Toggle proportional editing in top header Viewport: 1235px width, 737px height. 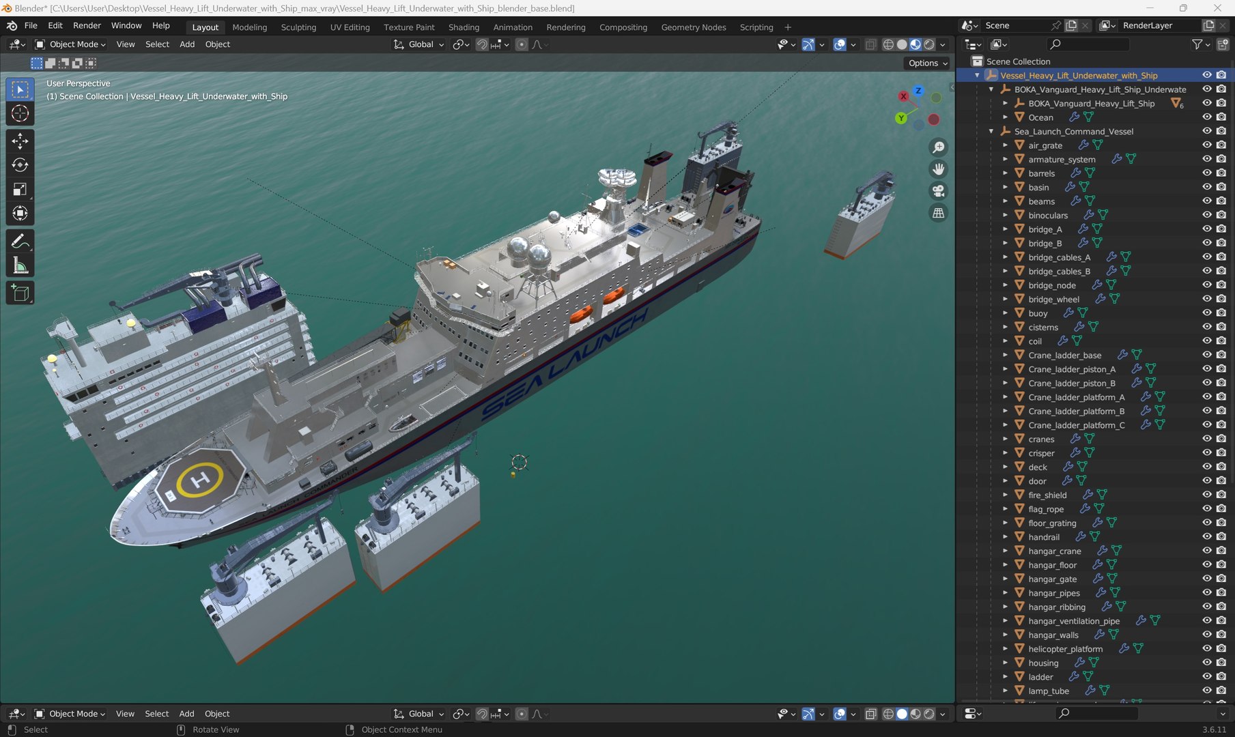tap(522, 44)
